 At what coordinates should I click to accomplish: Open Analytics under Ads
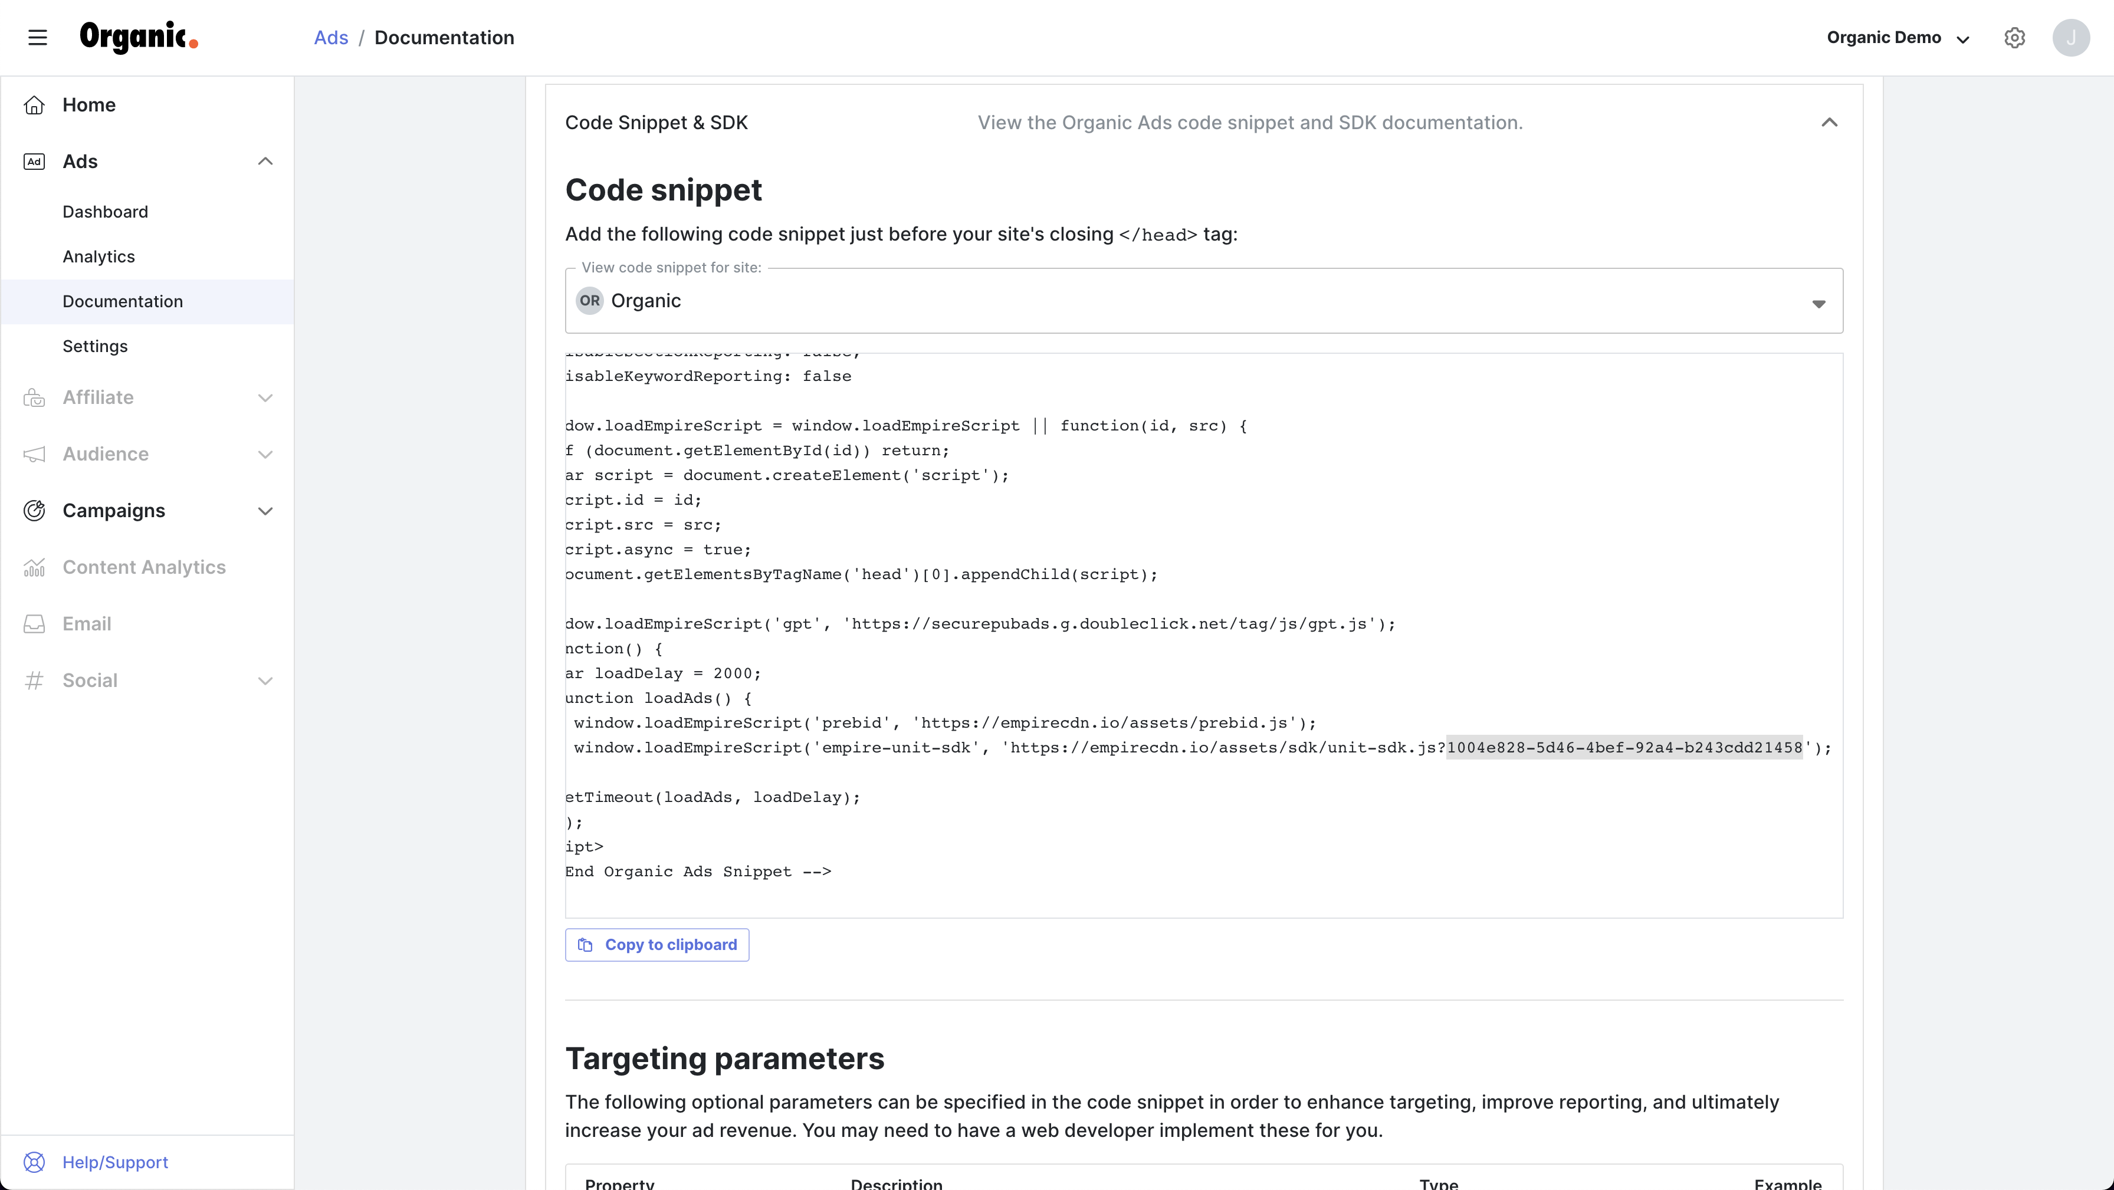click(99, 257)
